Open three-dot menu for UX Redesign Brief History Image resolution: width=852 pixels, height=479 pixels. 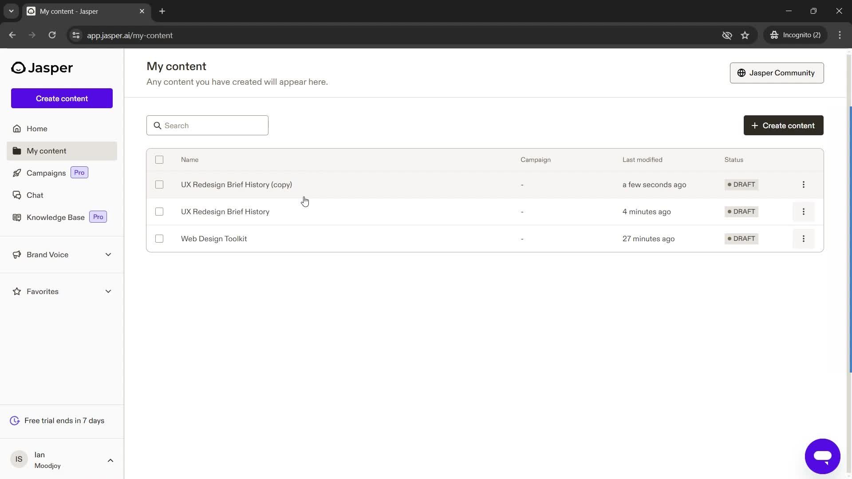point(804,211)
